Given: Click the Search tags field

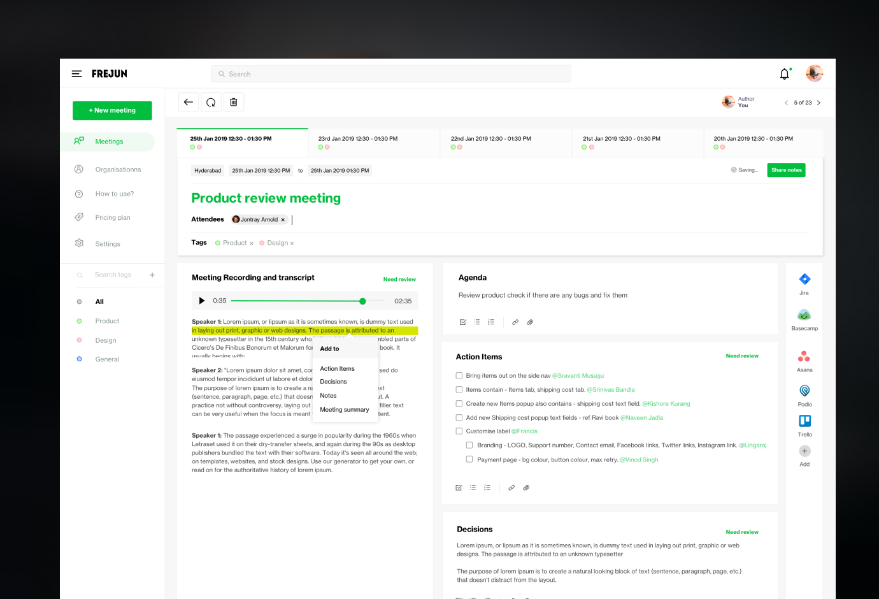Looking at the screenshot, I should (x=113, y=275).
